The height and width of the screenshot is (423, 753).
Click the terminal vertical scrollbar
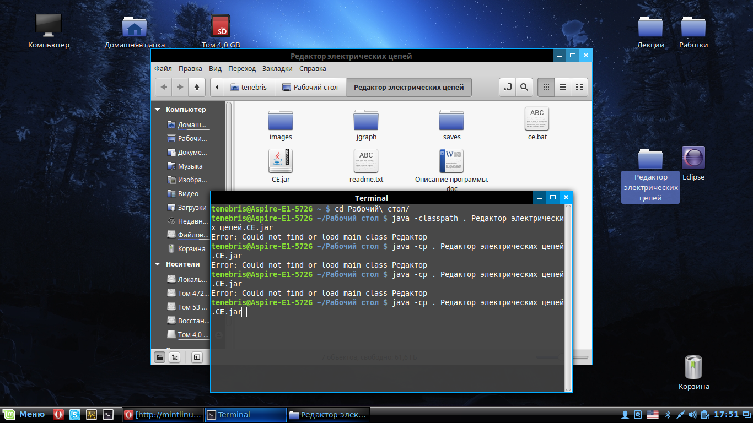click(x=568, y=297)
